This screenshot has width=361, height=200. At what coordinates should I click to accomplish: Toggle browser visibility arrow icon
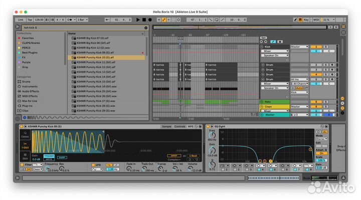coord(18,27)
